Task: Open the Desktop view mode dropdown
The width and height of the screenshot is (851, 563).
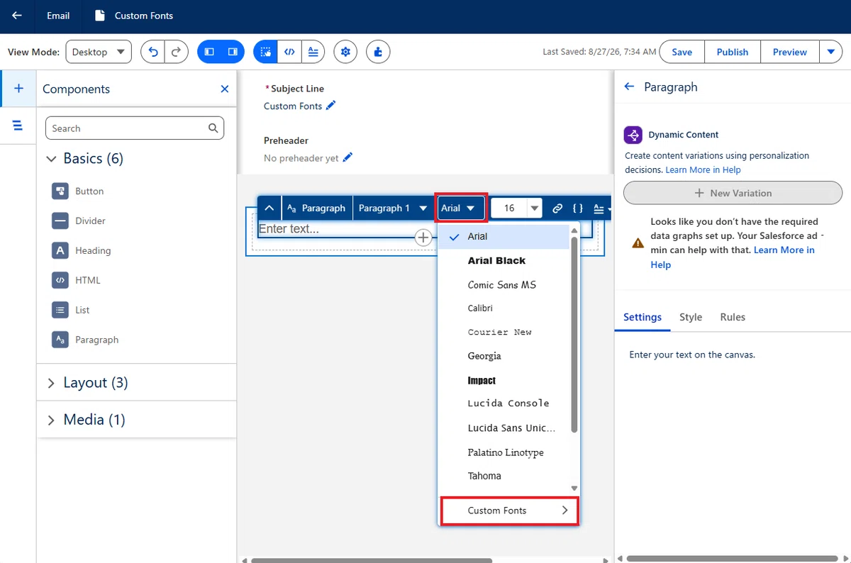Action: coord(99,52)
